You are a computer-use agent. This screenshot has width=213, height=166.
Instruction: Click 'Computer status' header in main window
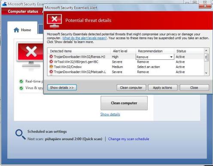23,12
